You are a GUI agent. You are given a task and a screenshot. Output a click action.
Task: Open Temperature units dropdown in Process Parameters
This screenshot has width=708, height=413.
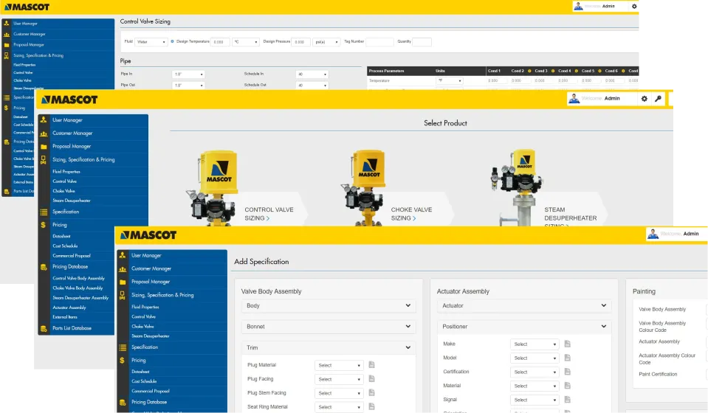coord(450,80)
